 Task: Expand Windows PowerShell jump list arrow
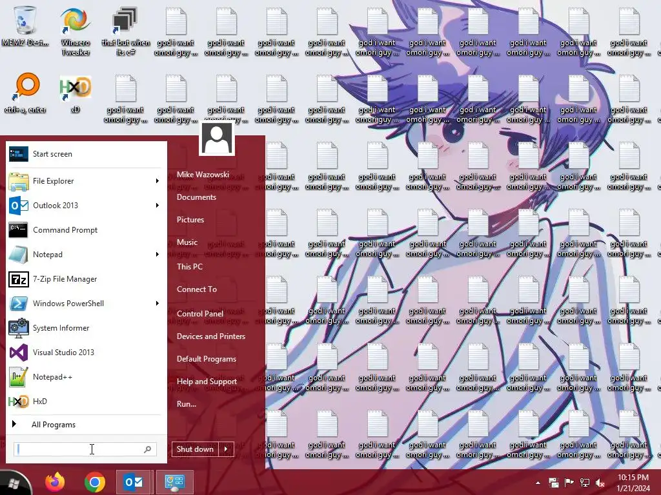tap(158, 304)
